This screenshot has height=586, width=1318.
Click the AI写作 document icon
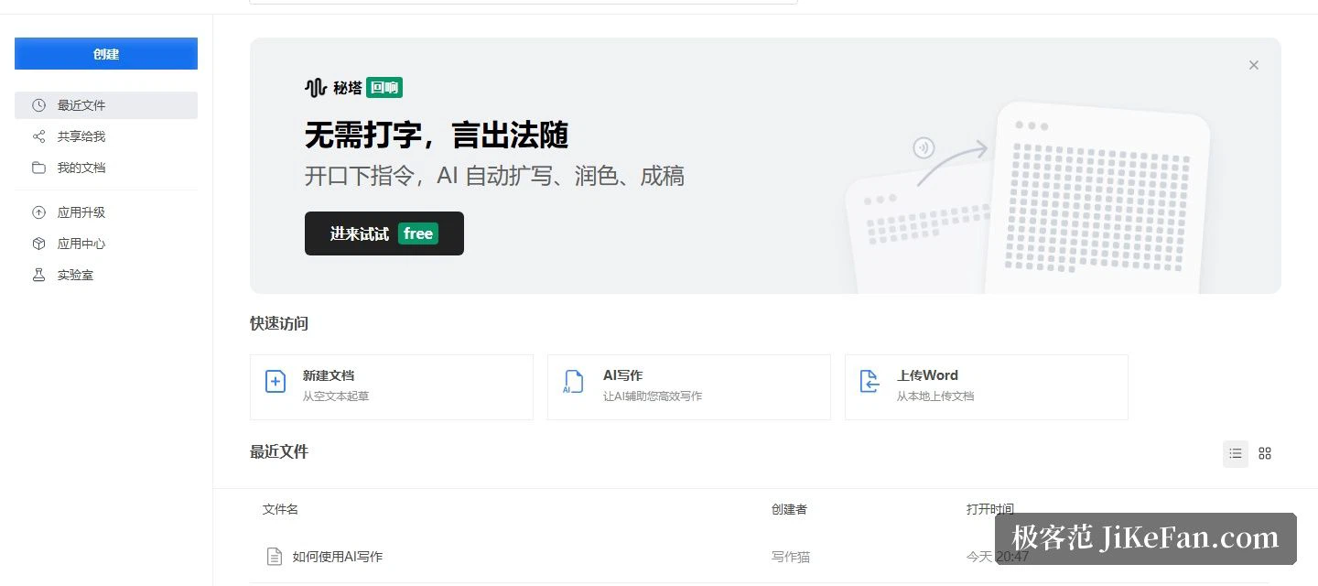(x=573, y=382)
